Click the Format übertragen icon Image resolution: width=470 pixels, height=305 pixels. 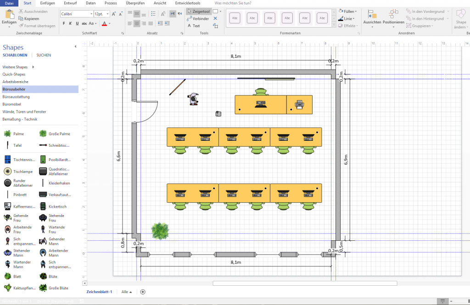point(22,26)
